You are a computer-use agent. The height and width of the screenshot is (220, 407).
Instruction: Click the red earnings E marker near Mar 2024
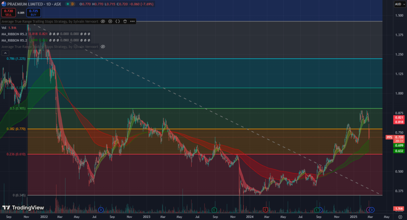(265, 210)
